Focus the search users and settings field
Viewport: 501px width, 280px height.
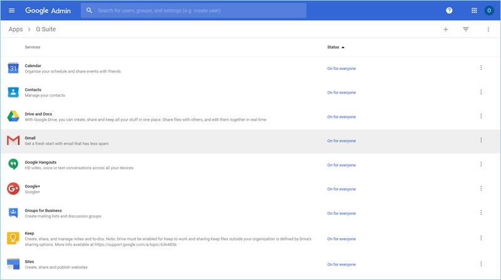coord(194,11)
